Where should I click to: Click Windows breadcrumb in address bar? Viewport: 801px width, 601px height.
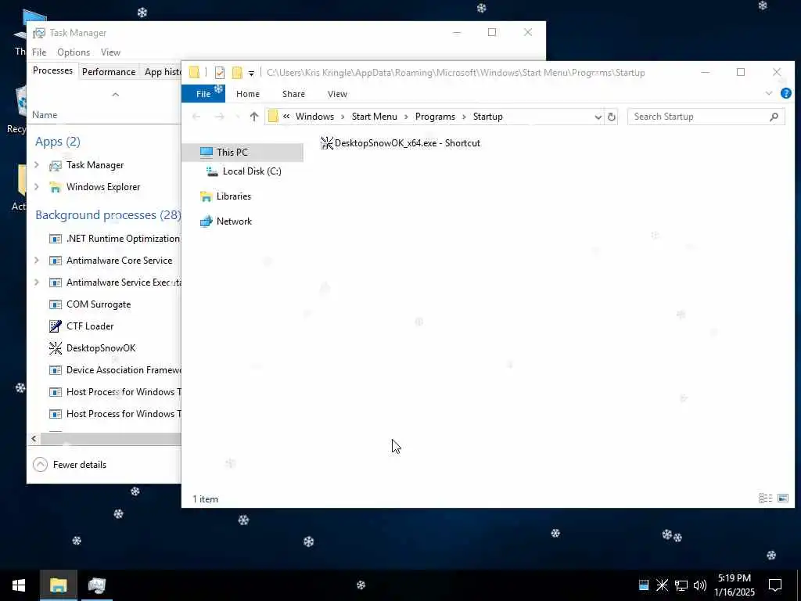pyautogui.click(x=314, y=117)
